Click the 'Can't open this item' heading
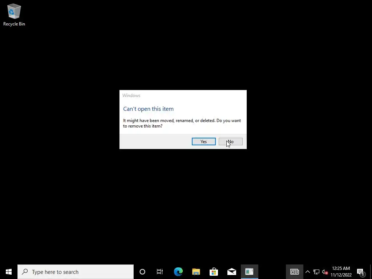Image resolution: width=372 pixels, height=279 pixels. tap(148, 109)
